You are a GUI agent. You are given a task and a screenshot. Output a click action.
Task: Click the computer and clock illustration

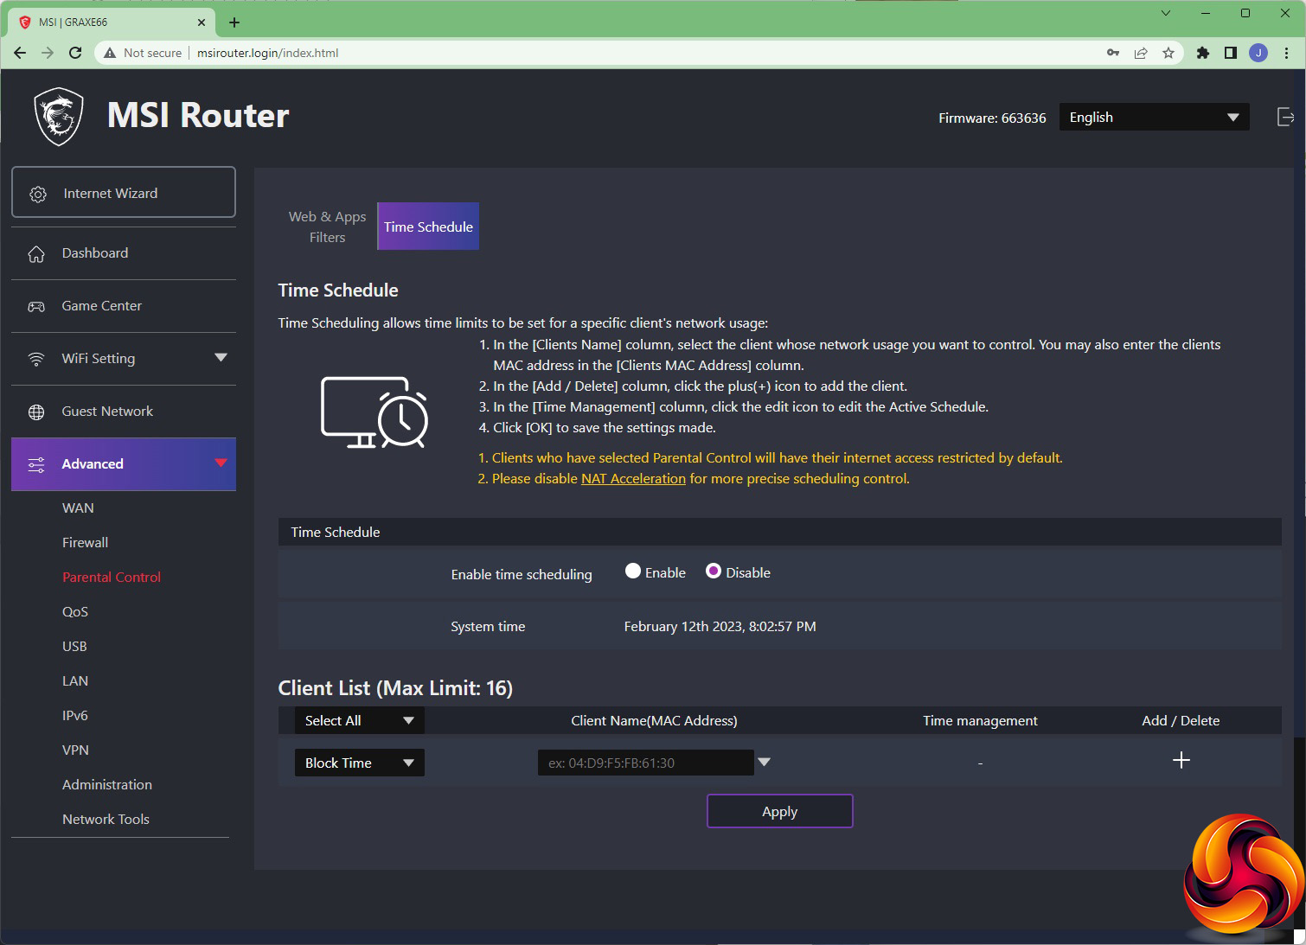pos(375,412)
